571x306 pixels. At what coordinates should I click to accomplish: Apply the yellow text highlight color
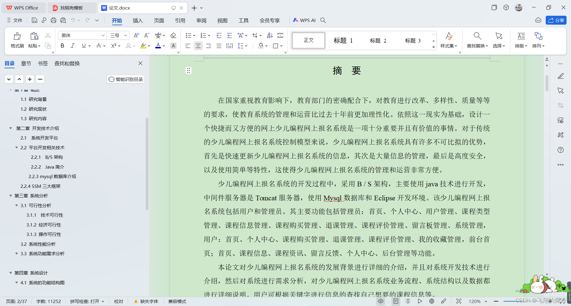pyautogui.click(x=143, y=46)
